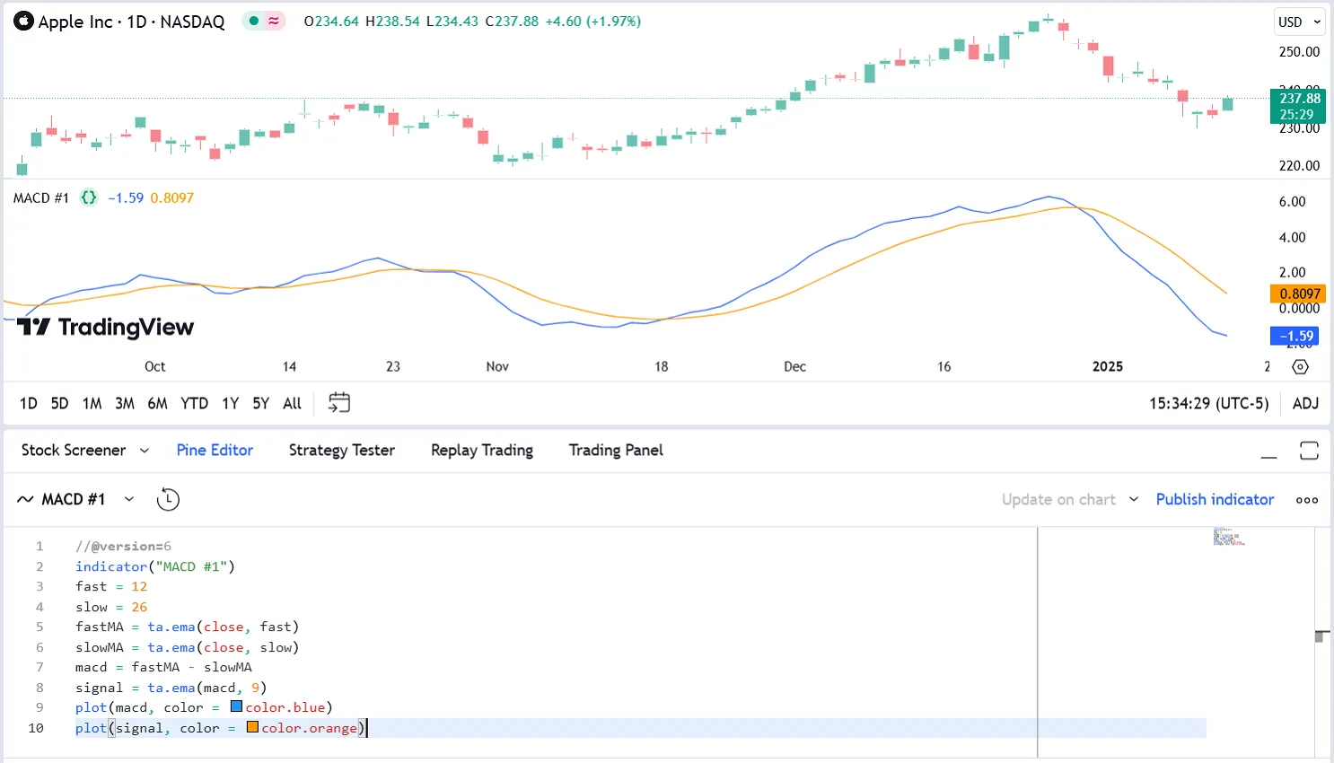
Task: Click Publish indicator link
Action: [x=1215, y=499]
